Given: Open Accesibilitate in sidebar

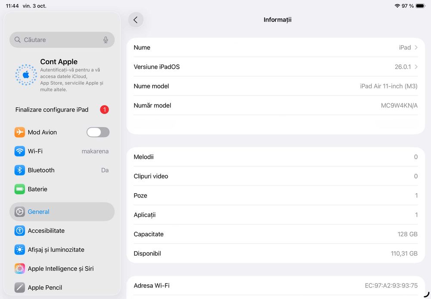Looking at the screenshot, I should 62,231.
